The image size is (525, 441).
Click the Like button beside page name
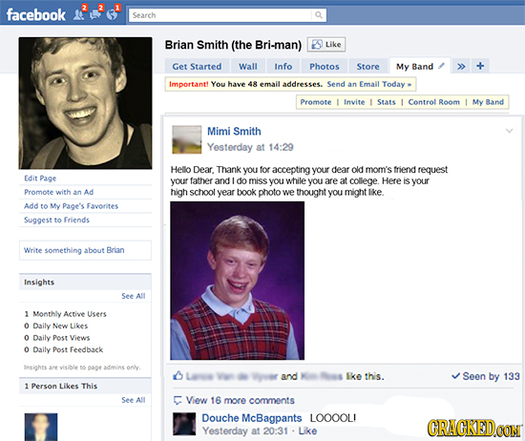326,44
